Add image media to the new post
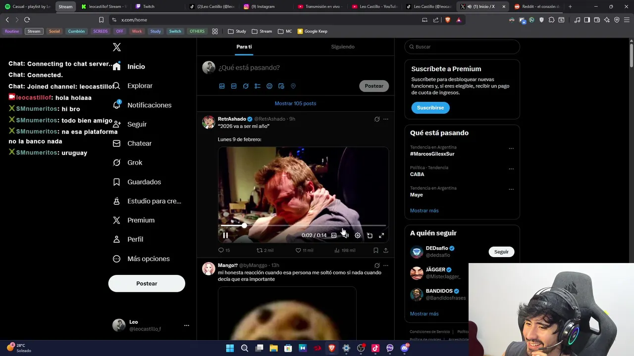Image resolution: width=634 pixels, height=356 pixels. [222, 86]
